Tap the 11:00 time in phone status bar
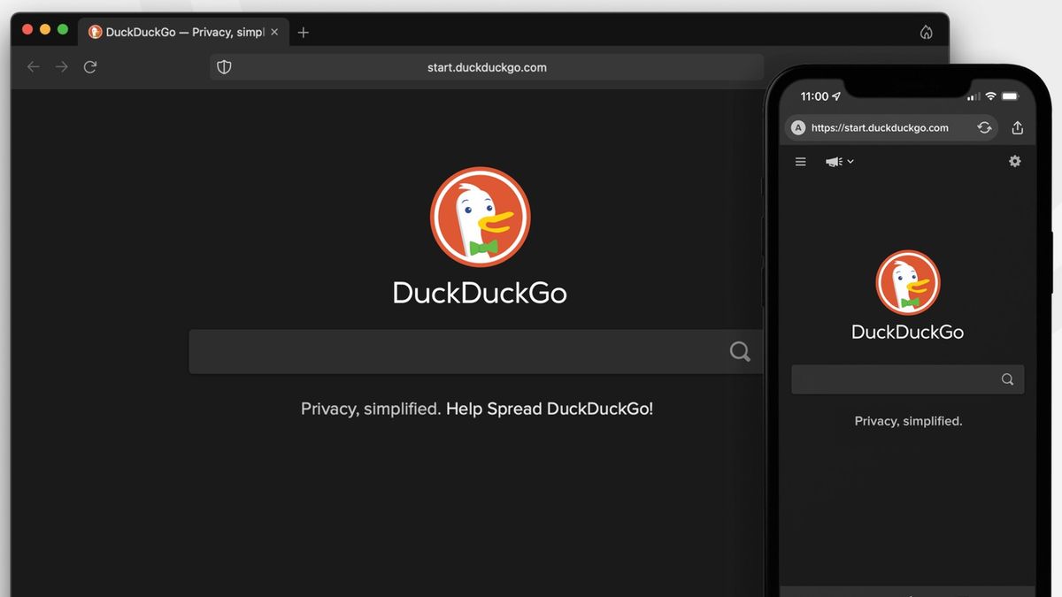1062x597 pixels. 814,96
